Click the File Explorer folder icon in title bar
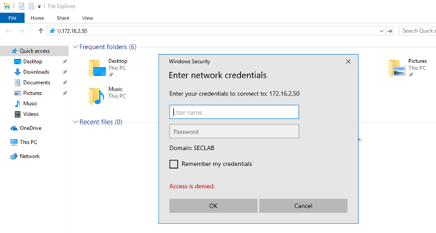The width and height of the screenshot is (436, 233). (x=7, y=6)
